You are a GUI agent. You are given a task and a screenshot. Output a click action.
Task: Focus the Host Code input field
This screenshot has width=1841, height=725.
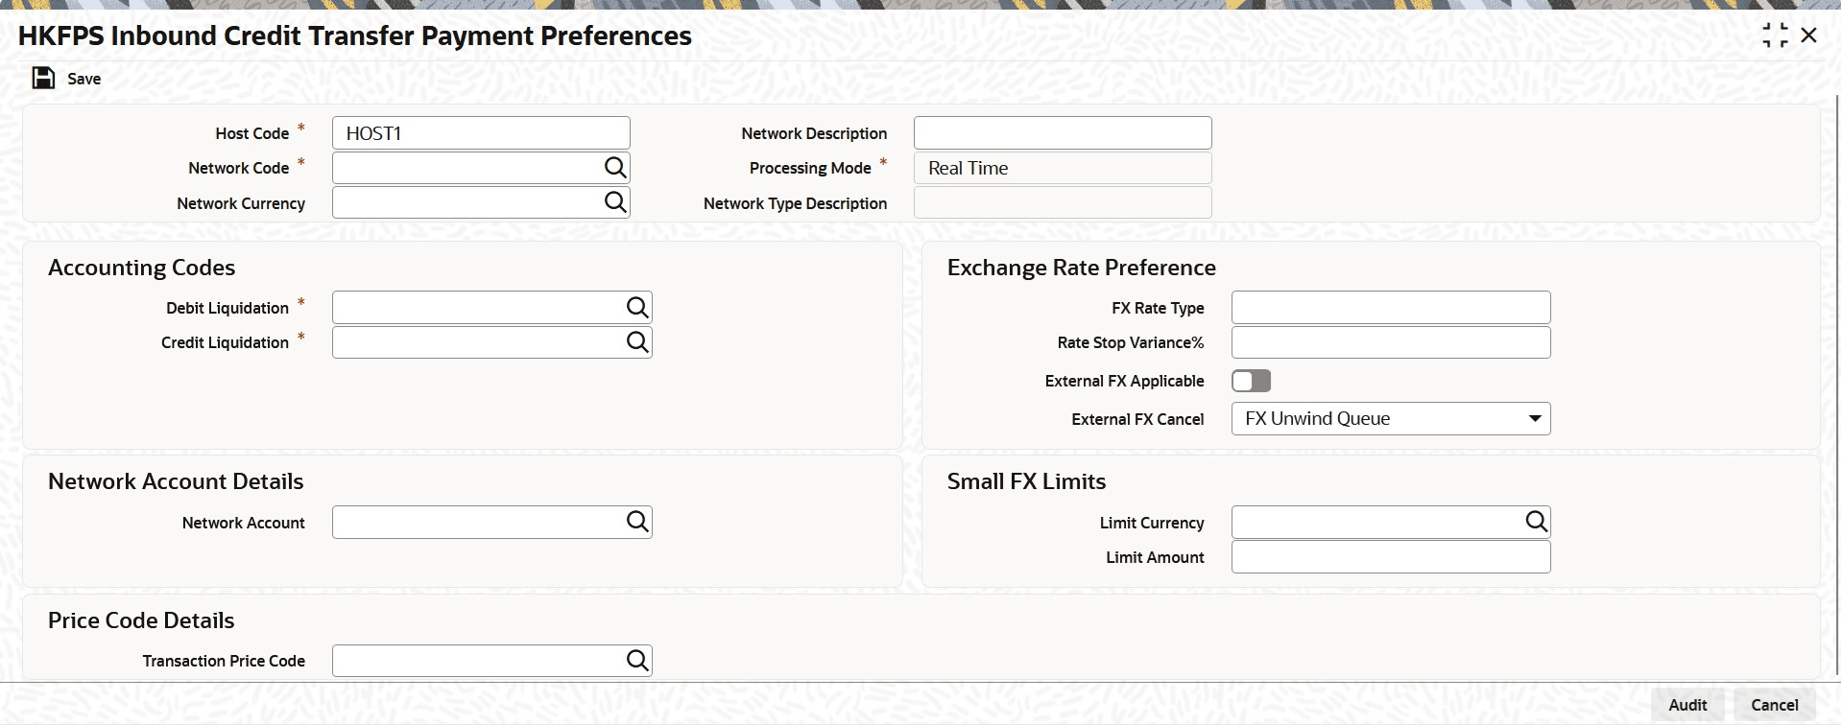(480, 133)
